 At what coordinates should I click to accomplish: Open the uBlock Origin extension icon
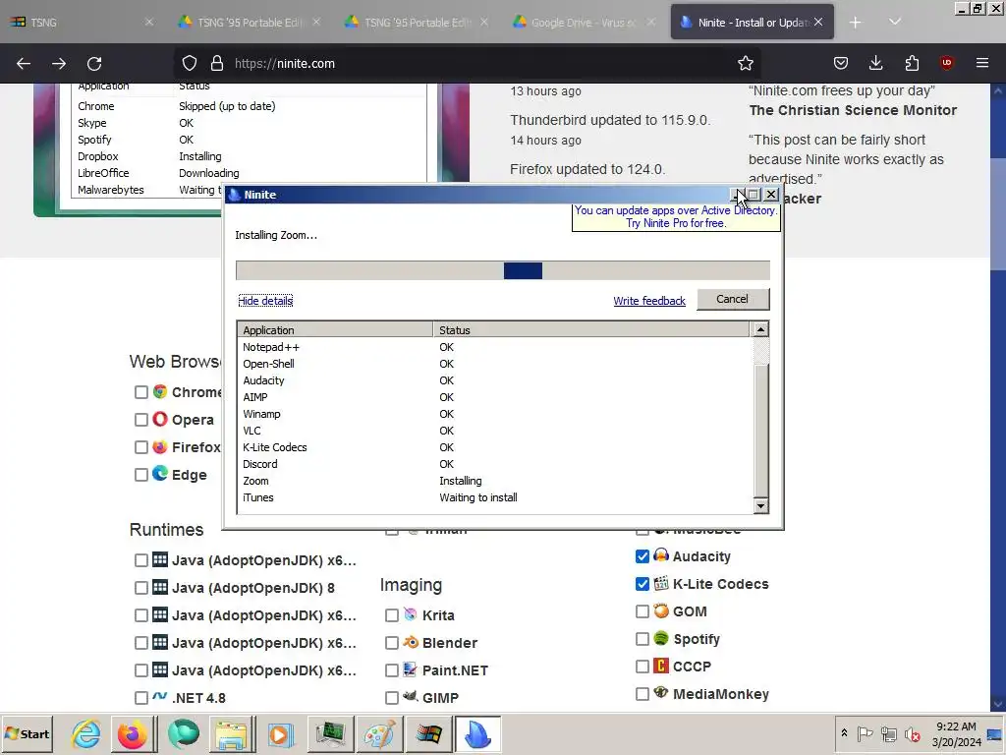946,63
